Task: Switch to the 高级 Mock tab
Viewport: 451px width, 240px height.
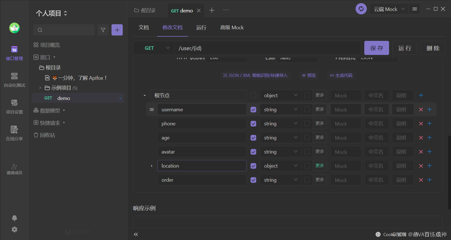Action: [x=232, y=27]
